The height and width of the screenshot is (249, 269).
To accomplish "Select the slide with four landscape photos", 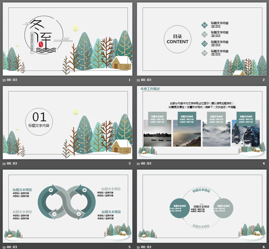I will pyautogui.click(x=201, y=122).
